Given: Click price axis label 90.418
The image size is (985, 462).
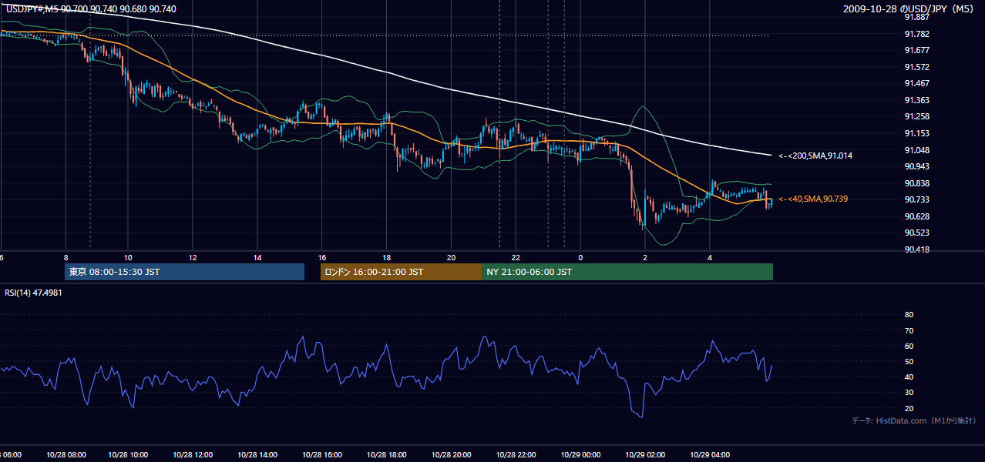Looking at the screenshot, I should tap(916, 249).
